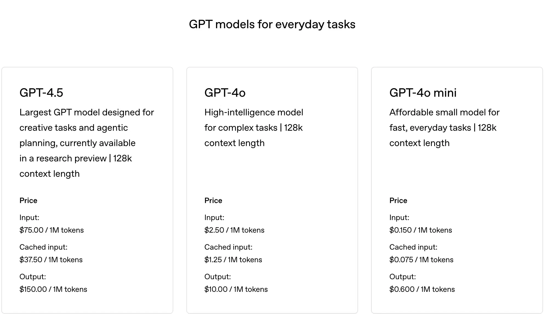This screenshot has width=546, height=314.
Task: Click the Price label in GPT-4.5 card
Action: point(28,201)
